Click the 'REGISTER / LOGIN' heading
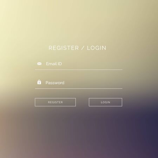This screenshot has width=158, height=158. pos(77,48)
